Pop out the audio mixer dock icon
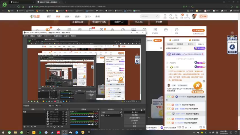Image resolution: width=240 pixels, height=135 pixels. (x=99, y=109)
